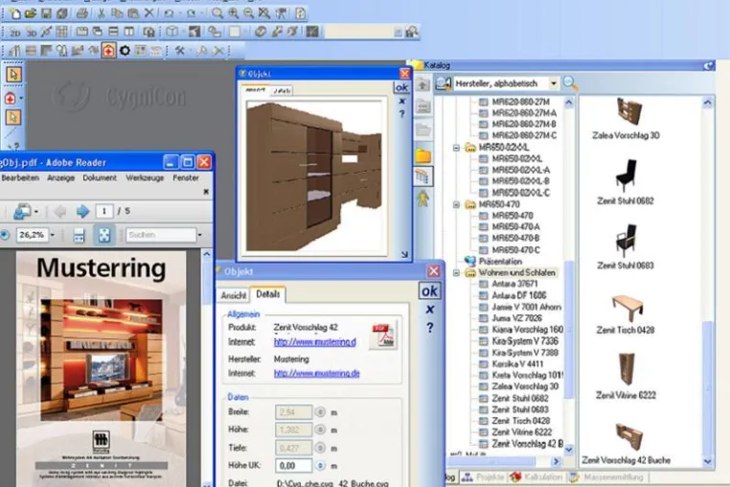Open the Kalkulation tab at bottom
Viewport: 730px width, 487px height.
coord(538,477)
